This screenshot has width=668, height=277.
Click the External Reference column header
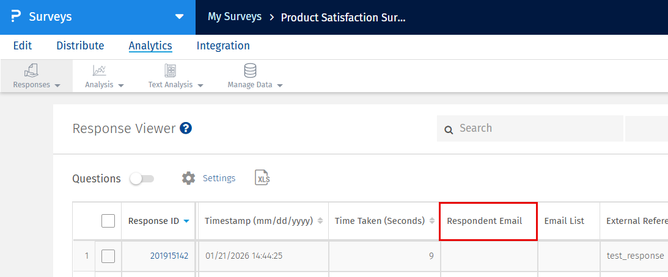pyautogui.click(x=634, y=221)
